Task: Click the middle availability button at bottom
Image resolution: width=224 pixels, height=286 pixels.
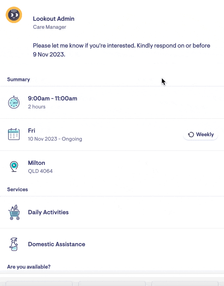Action: coord(112,283)
